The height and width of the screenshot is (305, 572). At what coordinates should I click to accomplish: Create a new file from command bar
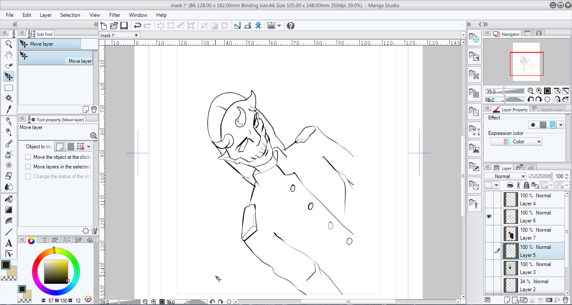pyautogui.click(x=104, y=26)
